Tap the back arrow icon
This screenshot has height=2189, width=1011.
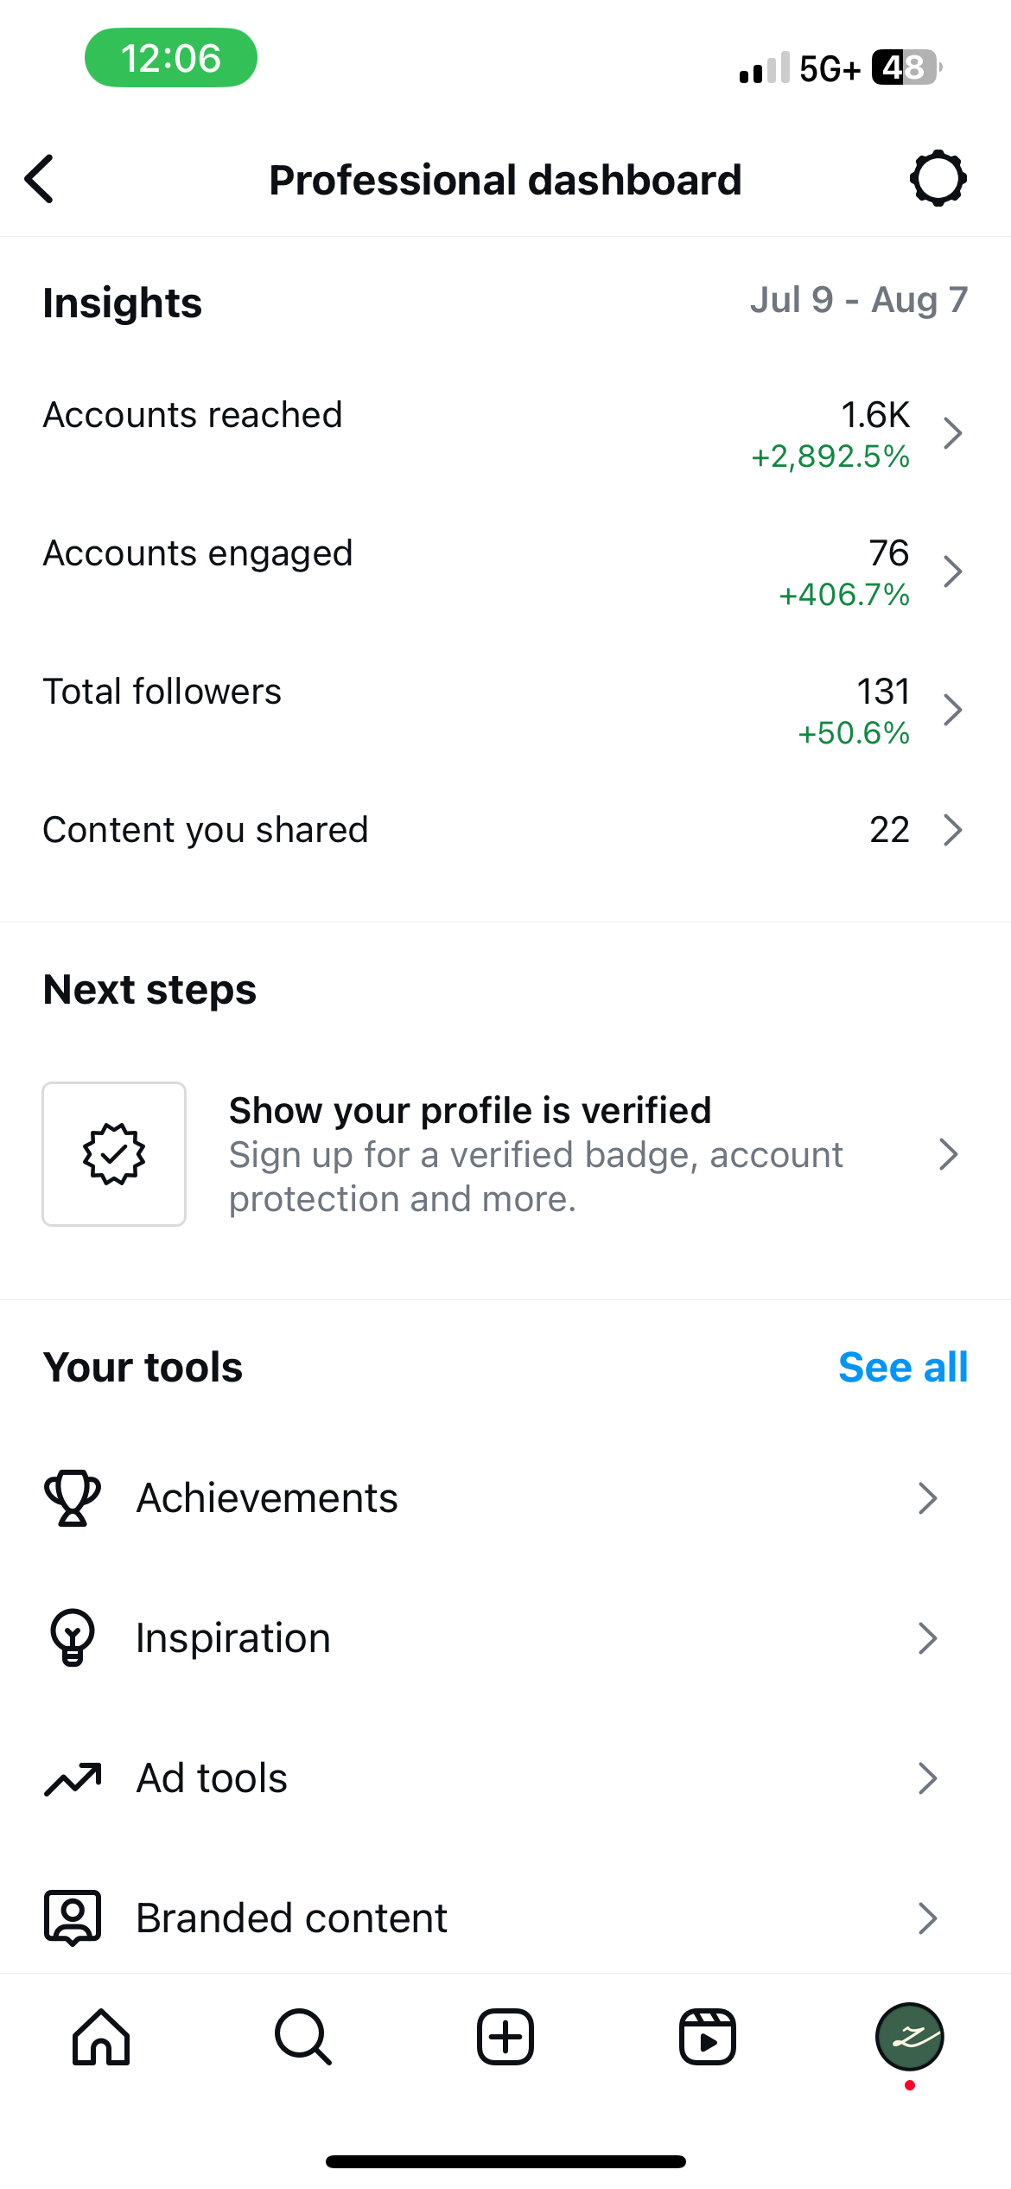[x=40, y=179]
